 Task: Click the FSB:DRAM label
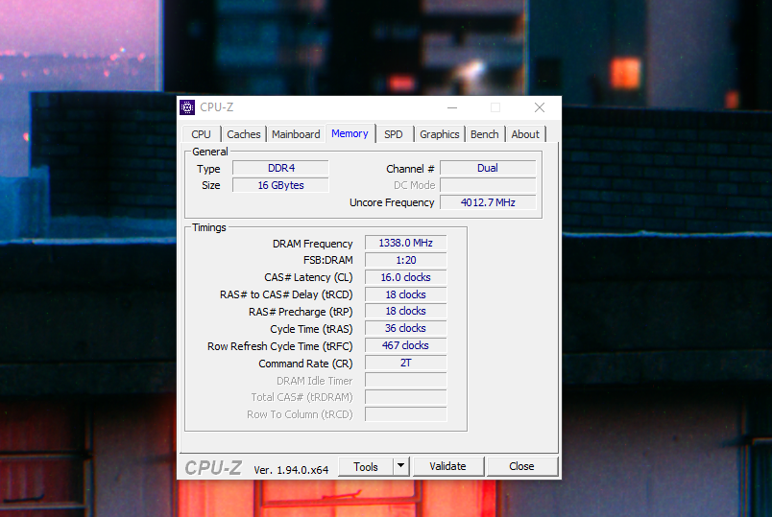click(x=328, y=260)
